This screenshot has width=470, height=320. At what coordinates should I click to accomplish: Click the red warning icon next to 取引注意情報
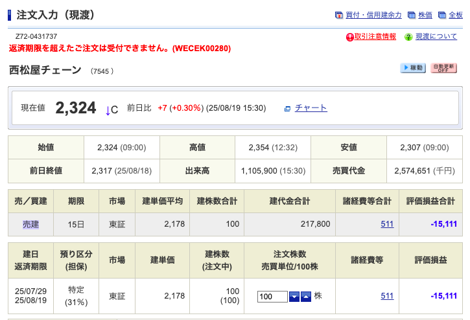[350, 37]
